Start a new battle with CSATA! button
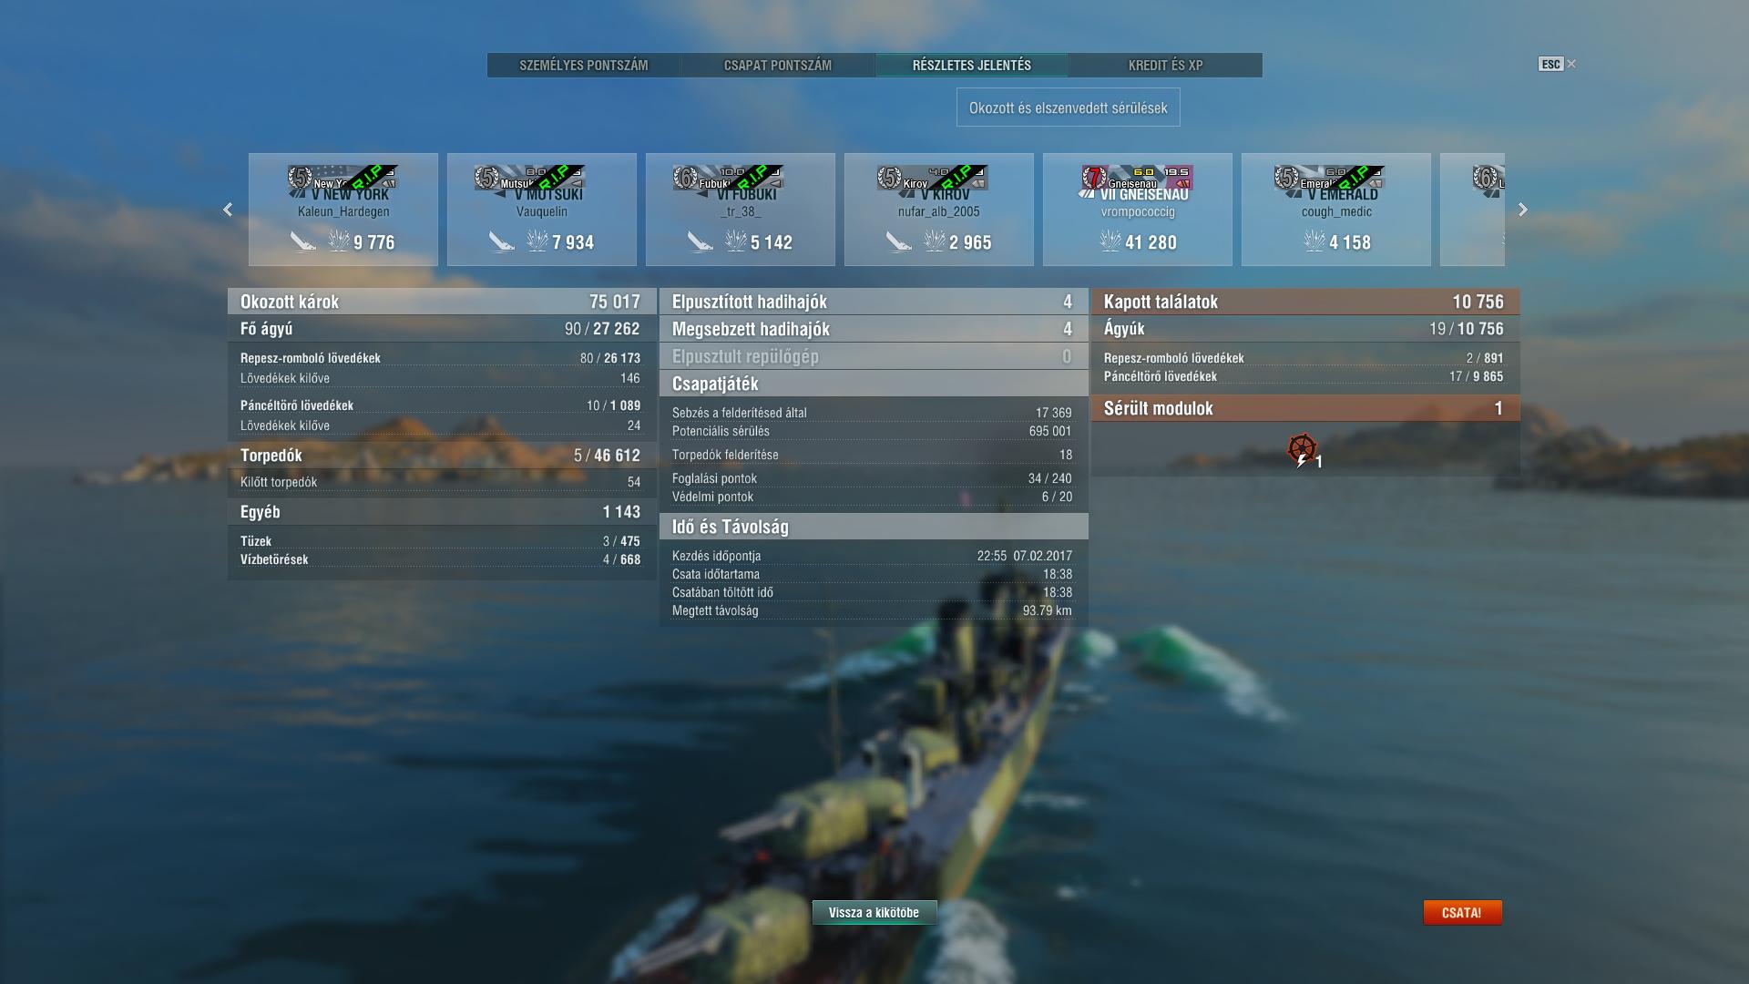The height and width of the screenshot is (984, 1749). [1462, 913]
